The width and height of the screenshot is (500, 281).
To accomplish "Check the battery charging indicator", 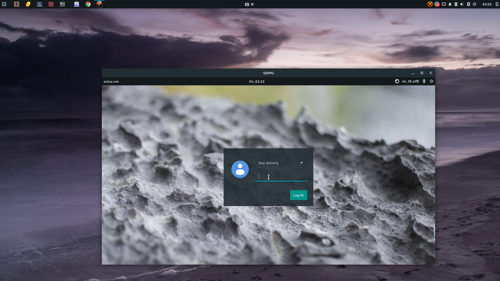I will (456, 4).
